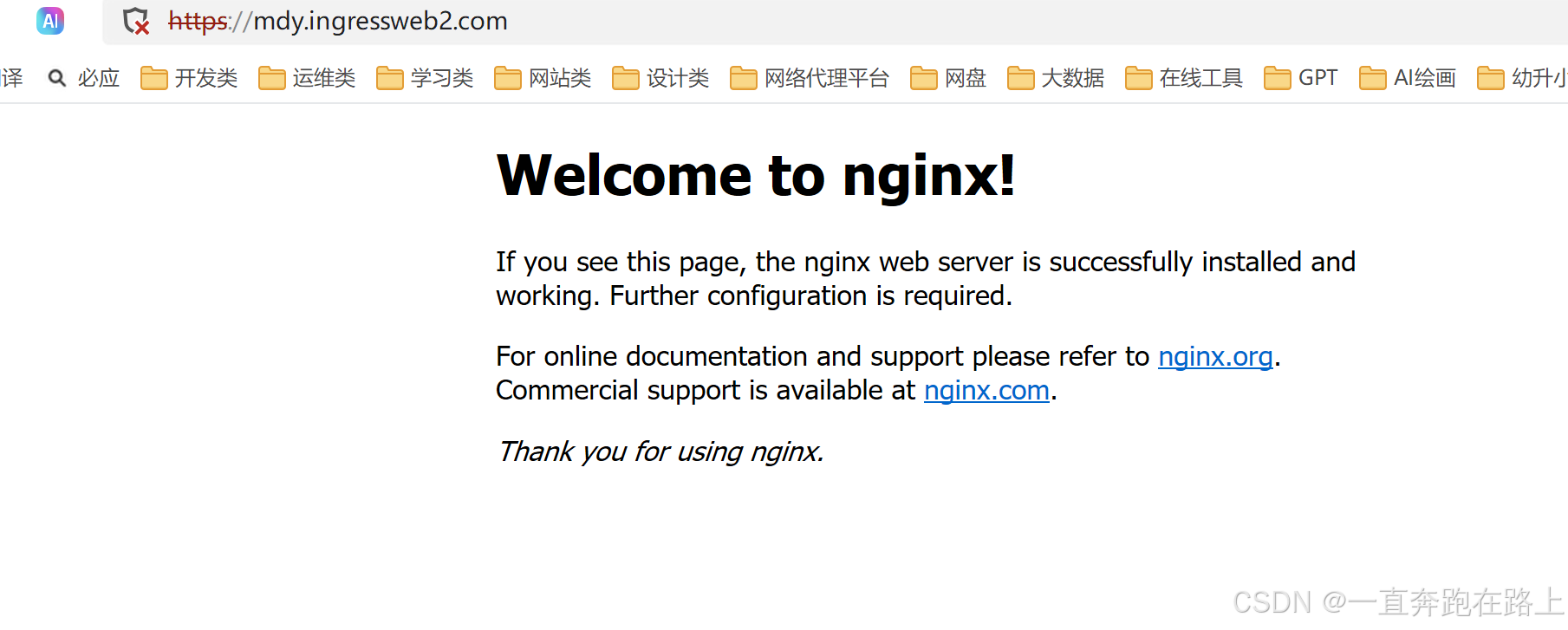
Task: Follow the nginx.org documentation link
Action: (1215, 356)
